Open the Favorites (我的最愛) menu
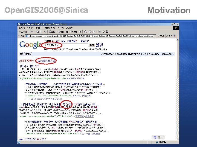This screenshot has width=197, height=147. point(50,28)
